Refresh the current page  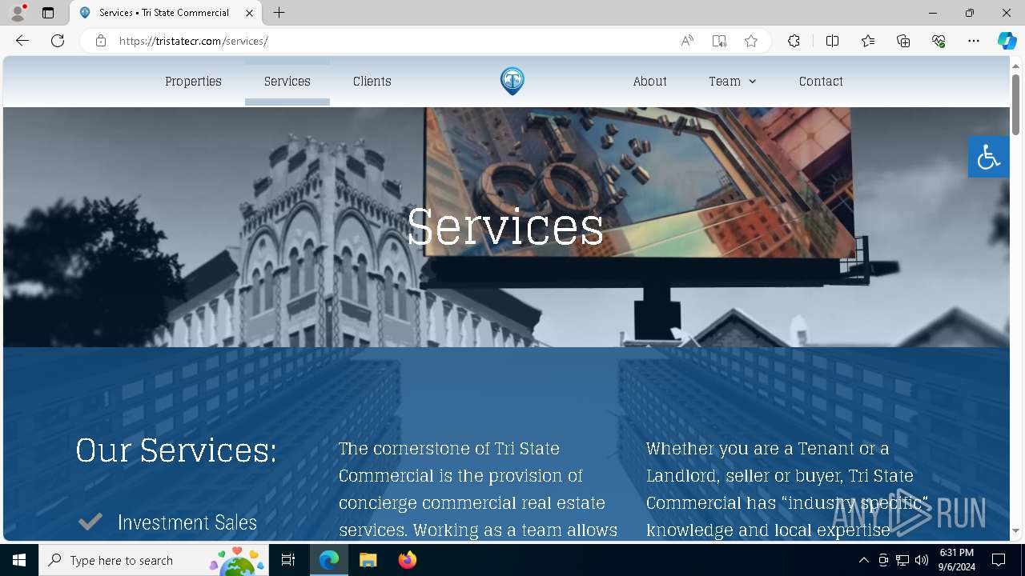point(58,41)
